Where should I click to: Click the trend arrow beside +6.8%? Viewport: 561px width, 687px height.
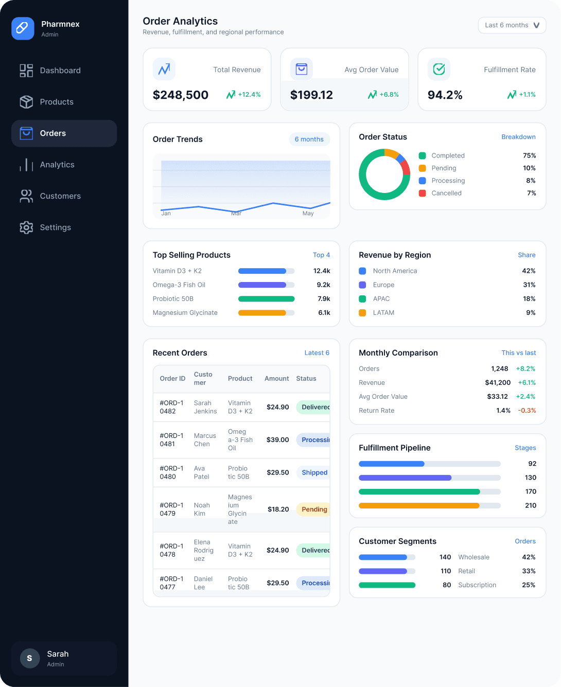point(373,95)
